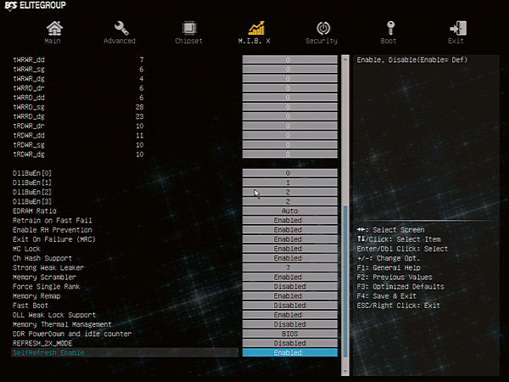Open the Boot key icon
The image size is (509, 382).
coord(390,28)
